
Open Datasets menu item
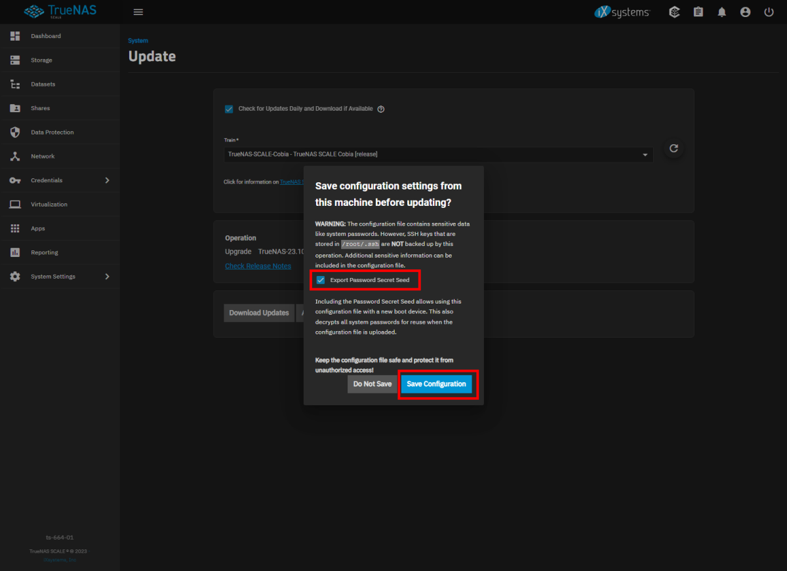(60, 84)
